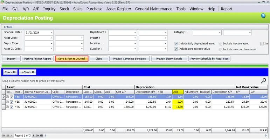This screenshot has width=270, height=139.
Task: Sort by Depreciation C/F column header
Action: click(x=223, y=92)
